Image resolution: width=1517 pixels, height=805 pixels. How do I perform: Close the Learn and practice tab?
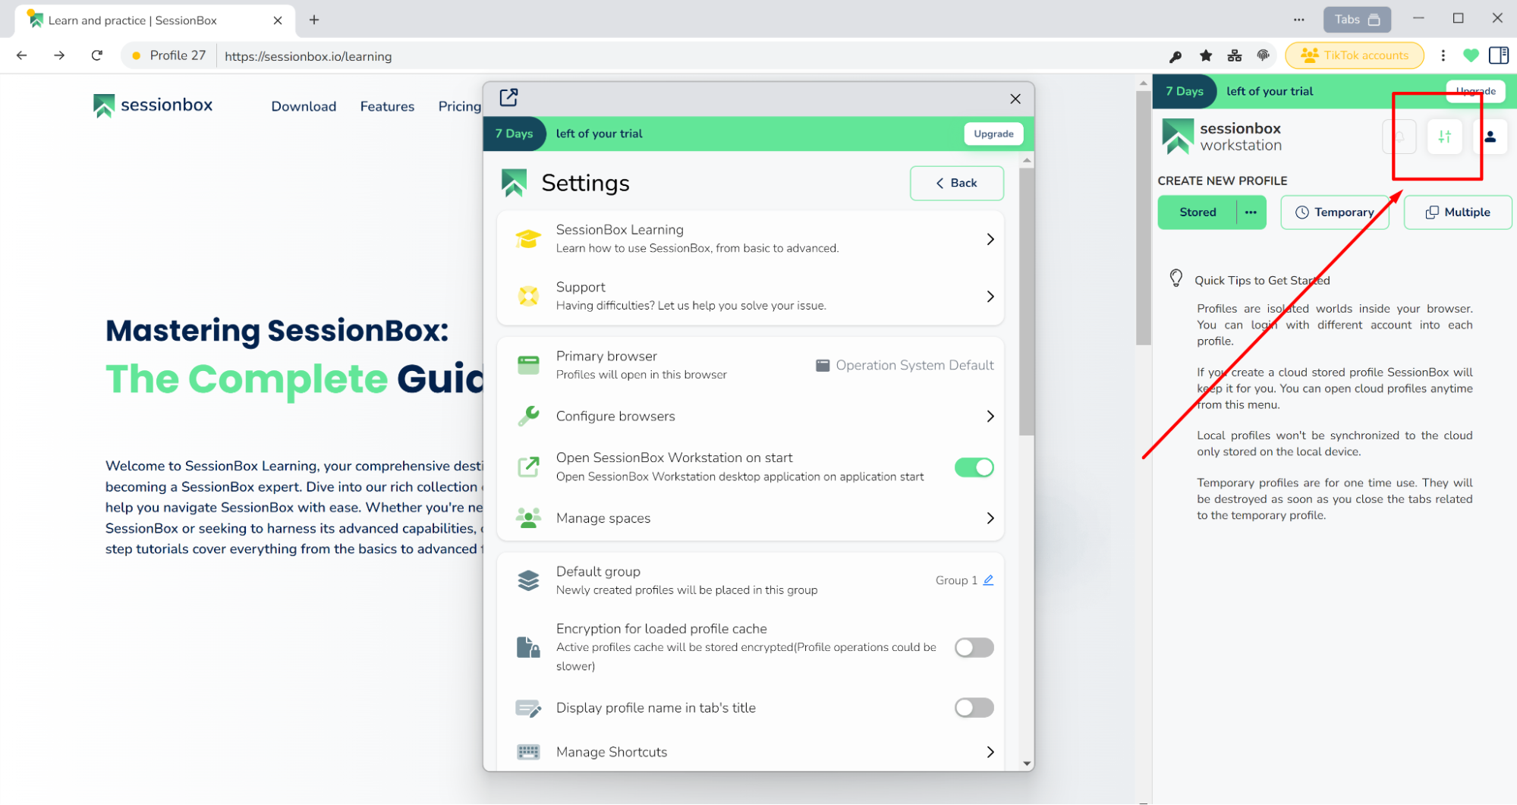click(278, 20)
